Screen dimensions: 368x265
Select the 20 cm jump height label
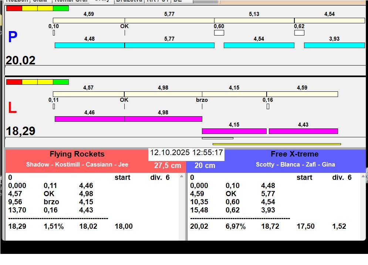coord(205,165)
